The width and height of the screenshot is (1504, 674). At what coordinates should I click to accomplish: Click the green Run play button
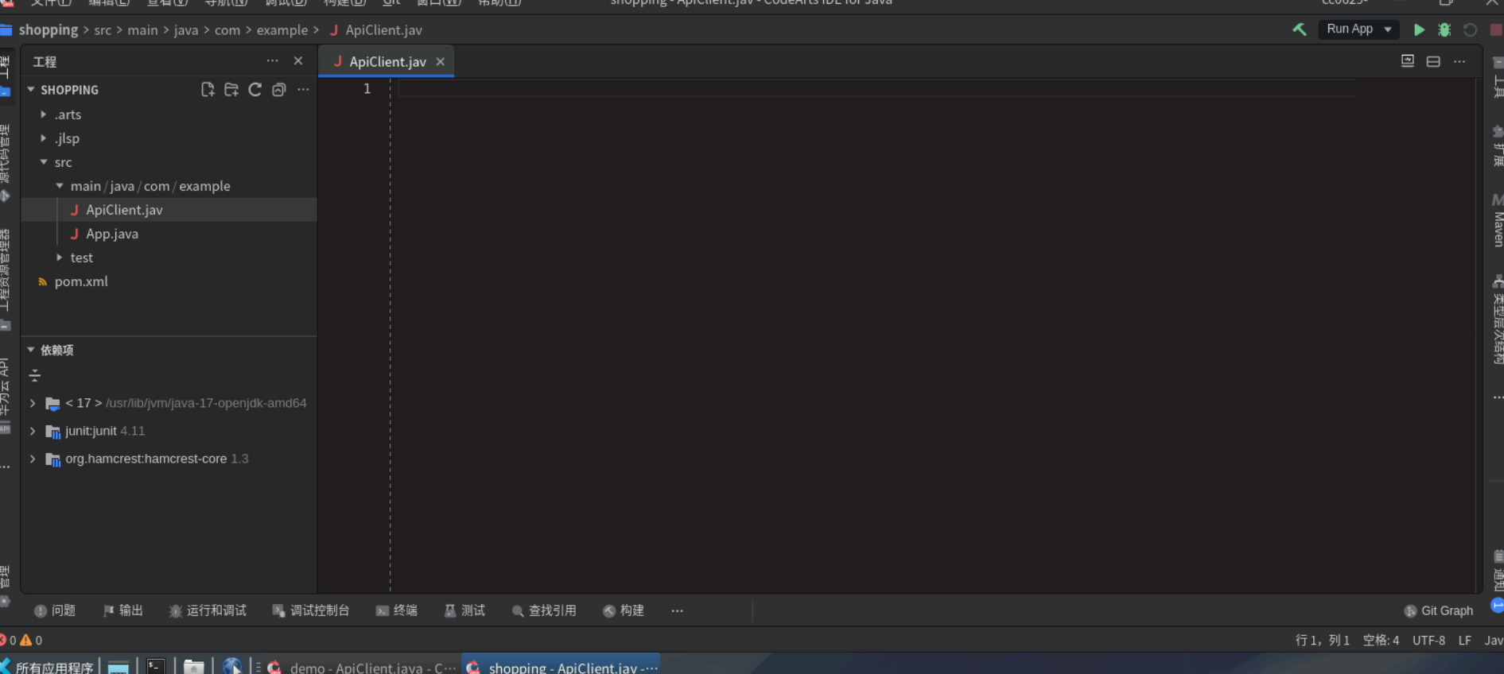[1419, 29]
